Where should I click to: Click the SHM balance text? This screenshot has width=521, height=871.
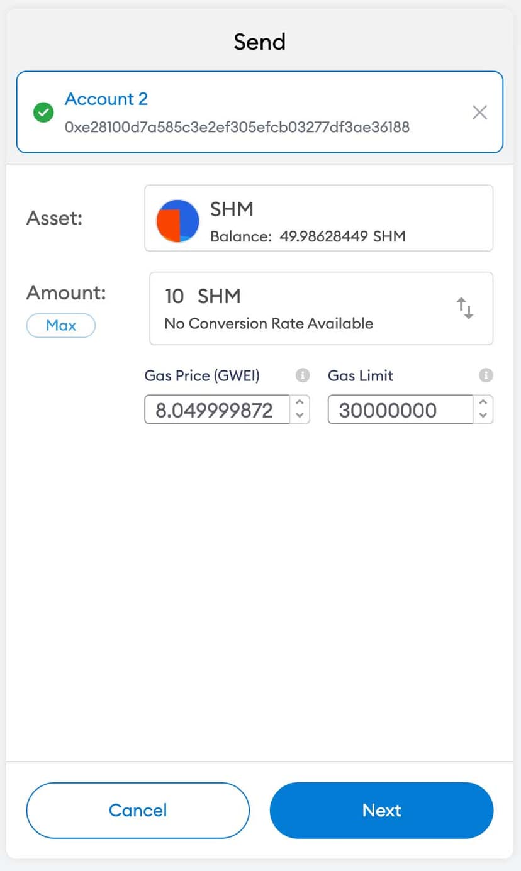308,236
